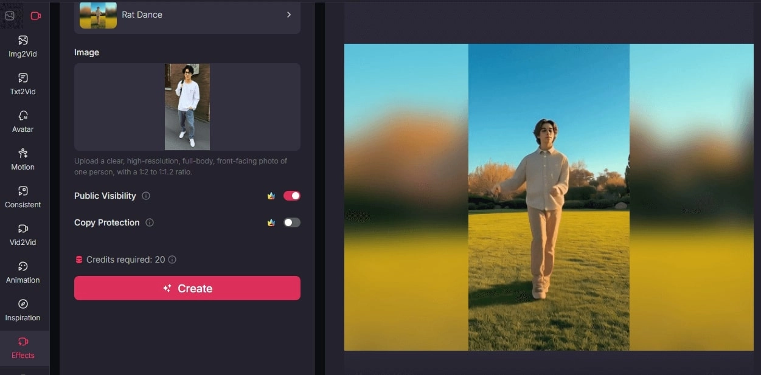
Task: Select the Vid2Vid sidebar icon
Action: pyautogui.click(x=23, y=235)
